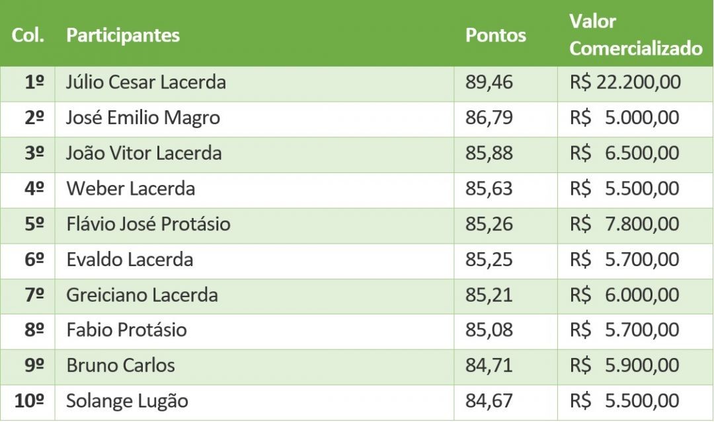Viewport: 714px width, 422px height.
Task: Select the Bruno Carlos participant
Action: coord(121,366)
